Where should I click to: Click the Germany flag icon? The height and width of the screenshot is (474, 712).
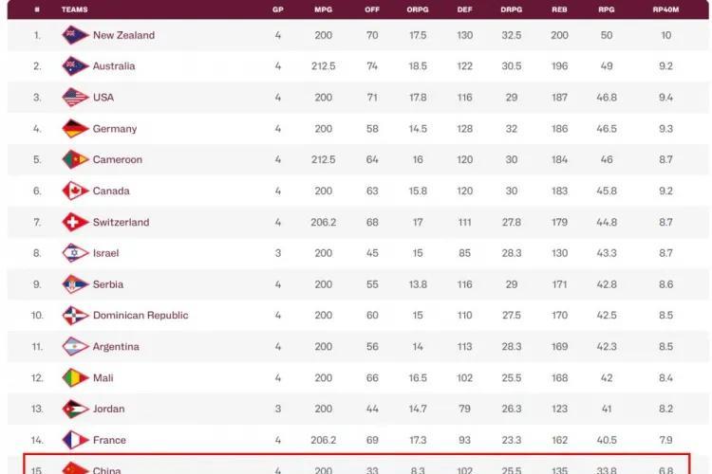click(x=75, y=129)
